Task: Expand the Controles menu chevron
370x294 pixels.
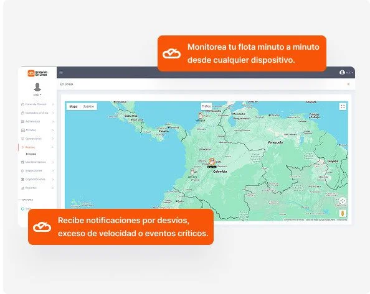Action: click(53, 113)
